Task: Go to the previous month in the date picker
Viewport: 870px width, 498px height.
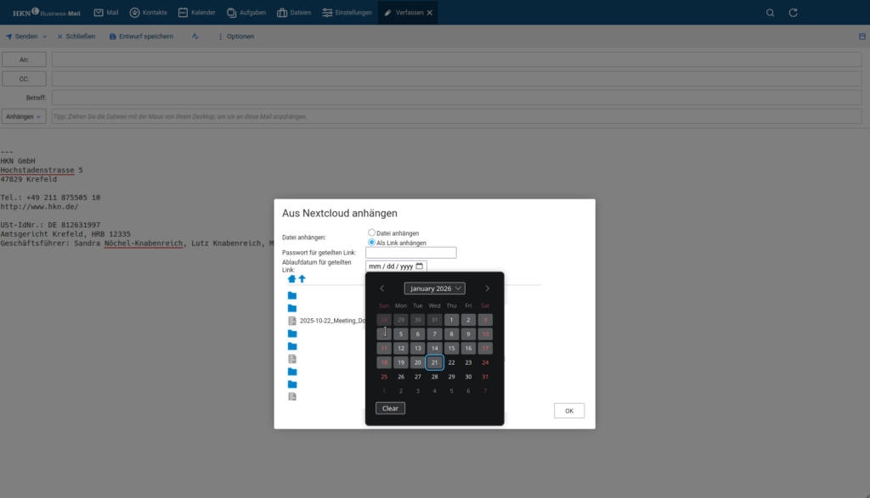Action: point(382,288)
